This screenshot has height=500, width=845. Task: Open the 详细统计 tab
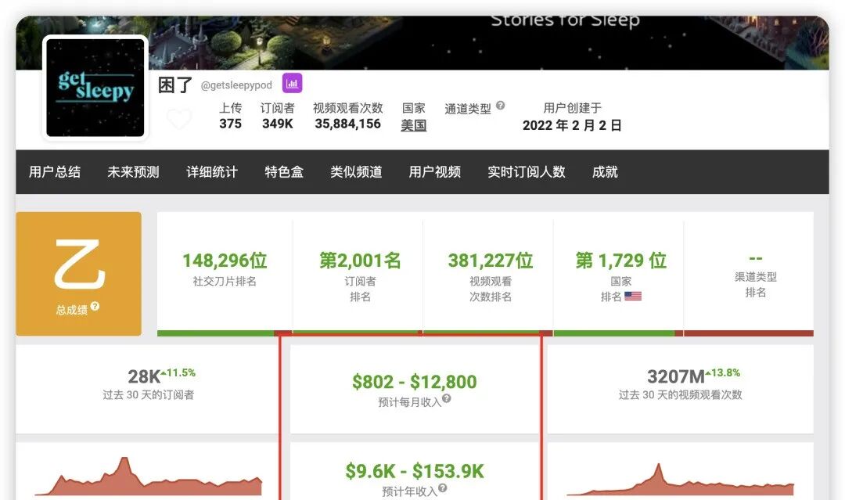pos(213,172)
